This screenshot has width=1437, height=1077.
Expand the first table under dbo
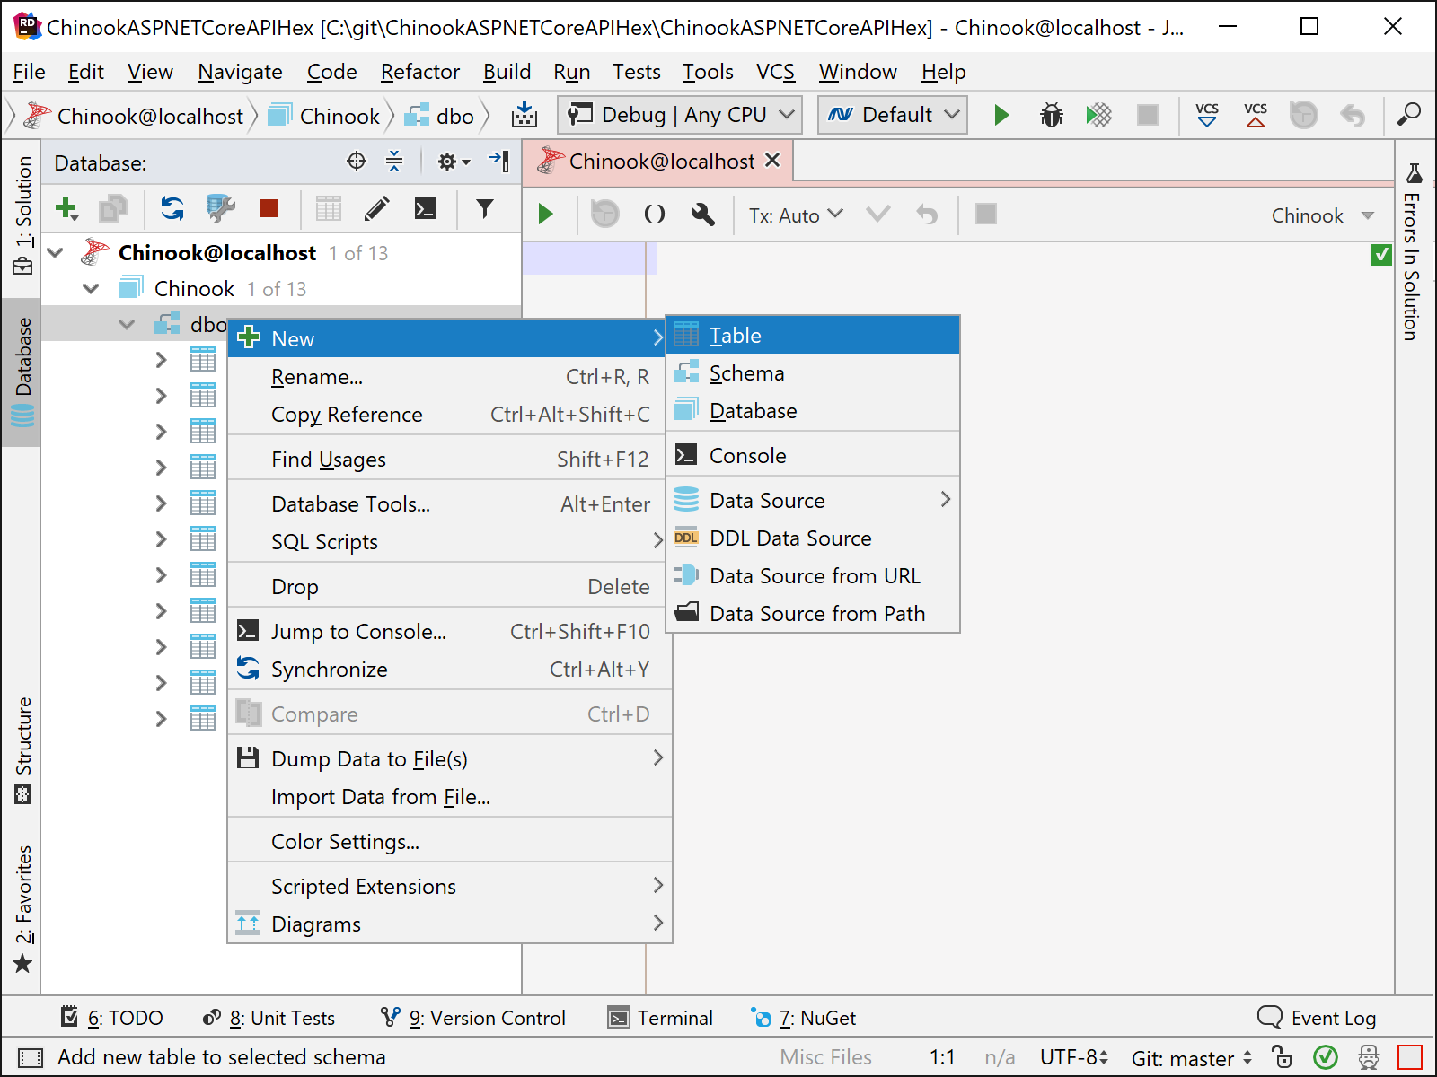(162, 360)
